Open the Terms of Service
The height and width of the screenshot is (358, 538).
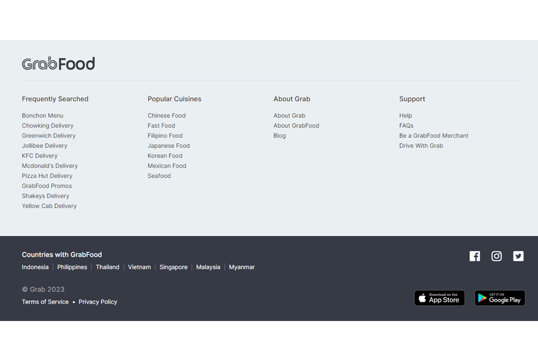[x=45, y=302]
